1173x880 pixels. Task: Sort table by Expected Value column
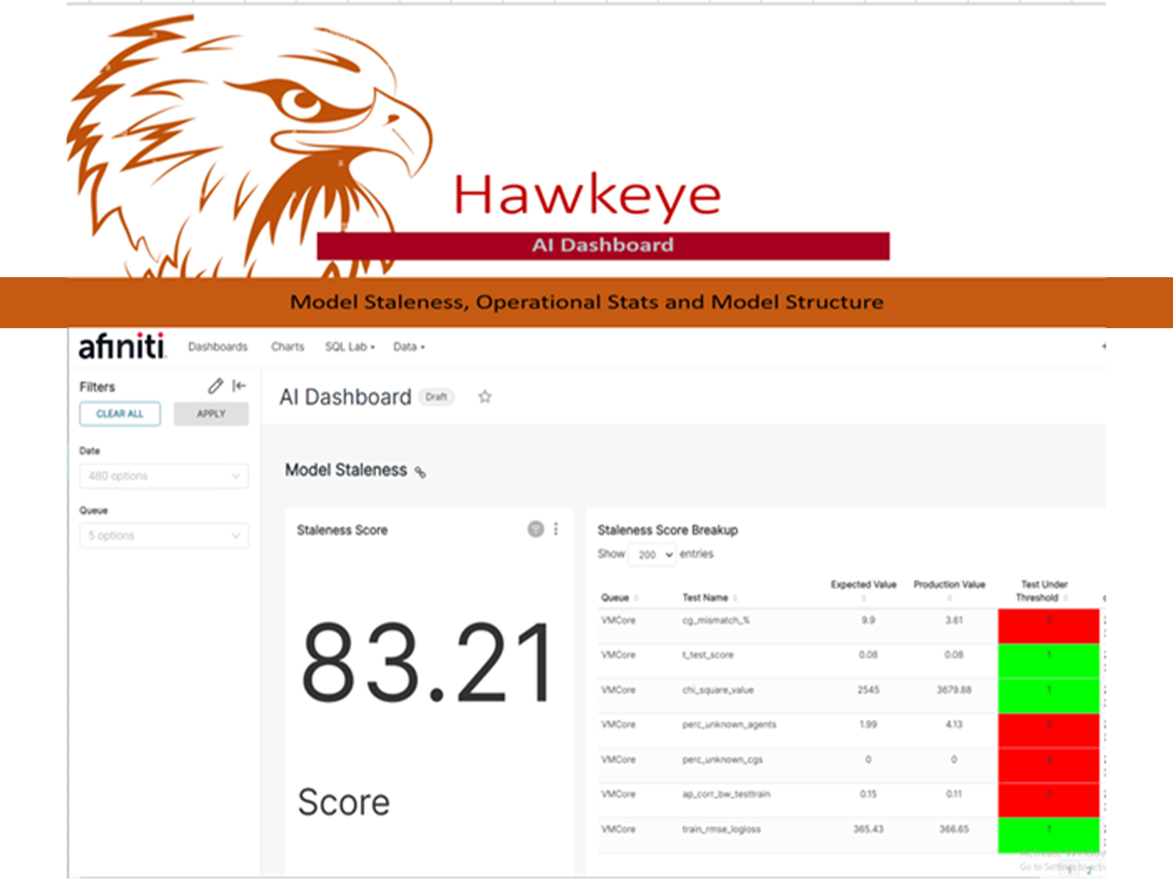click(863, 589)
